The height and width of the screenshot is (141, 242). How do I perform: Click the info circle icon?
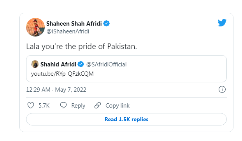[222, 89]
